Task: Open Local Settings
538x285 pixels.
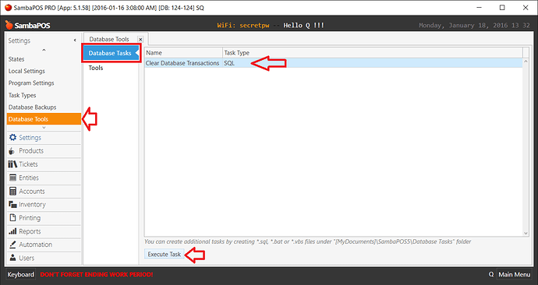Action: click(x=27, y=71)
